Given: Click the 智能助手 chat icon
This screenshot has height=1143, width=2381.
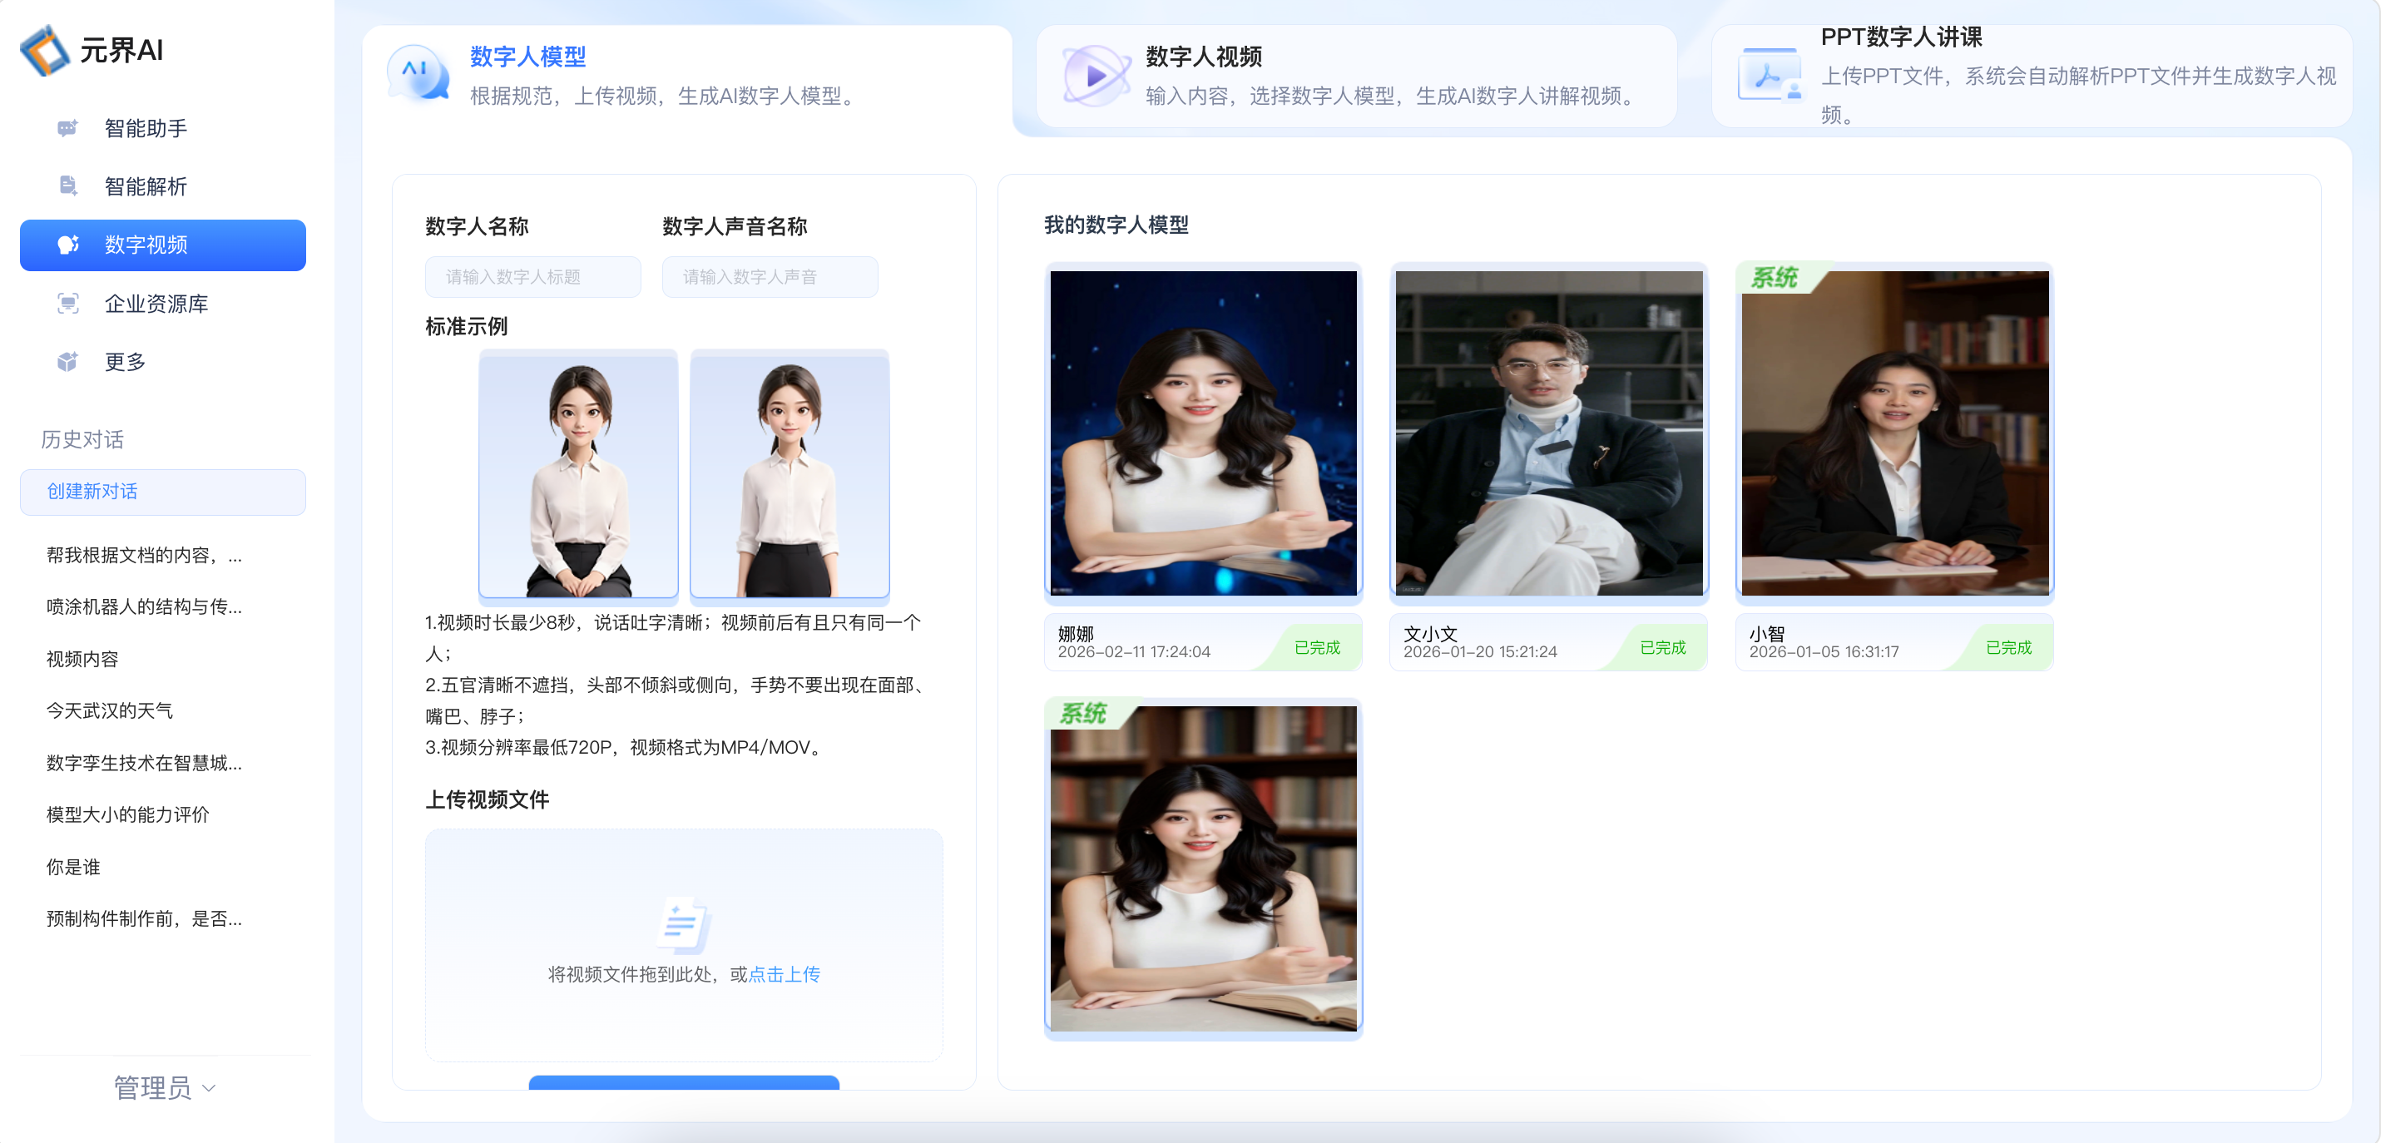Looking at the screenshot, I should [x=67, y=128].
